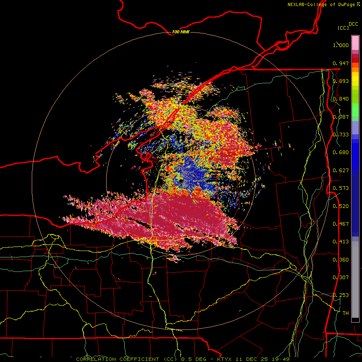
Task: Click the orange segment of the color bar
Action: coord(355,68)
